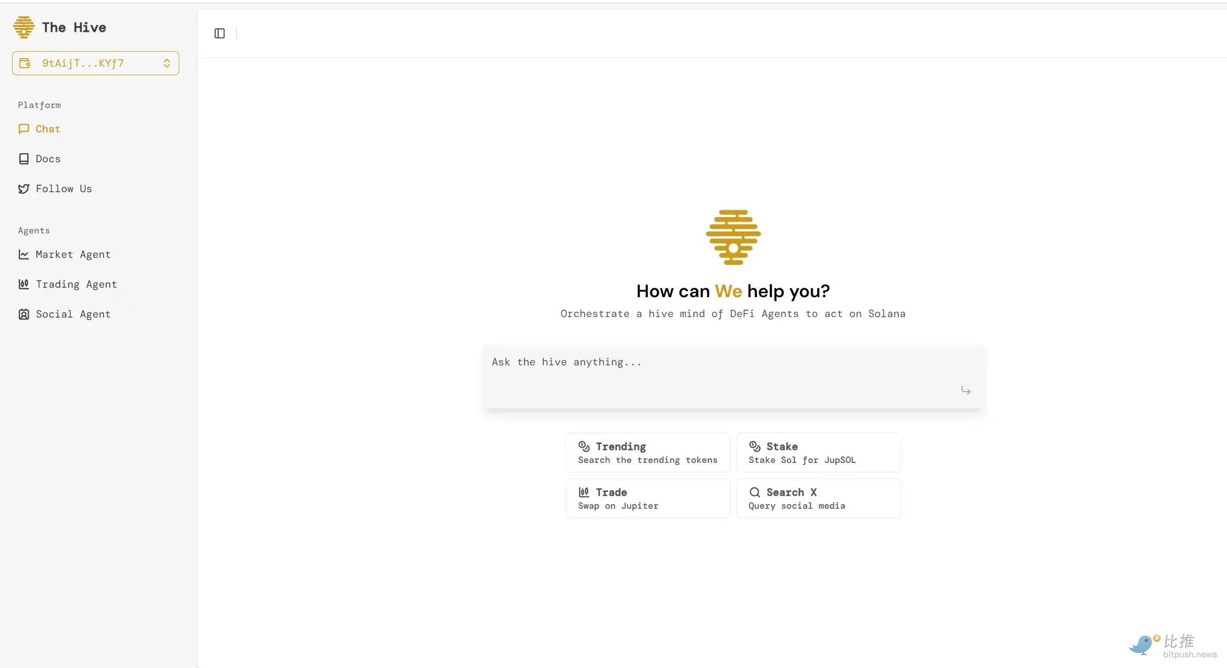The height and width of the screenshot is (668, 1227).
Task: Open Chat in the Platform menu
Action: [47, 129]
